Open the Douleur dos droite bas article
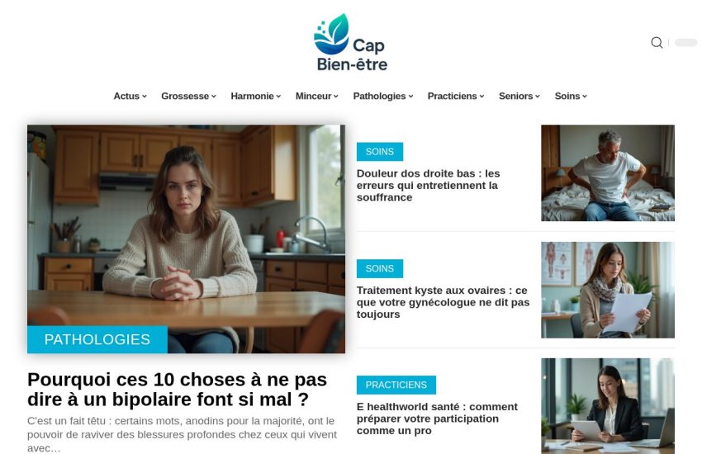 click(x=428, y=185)
